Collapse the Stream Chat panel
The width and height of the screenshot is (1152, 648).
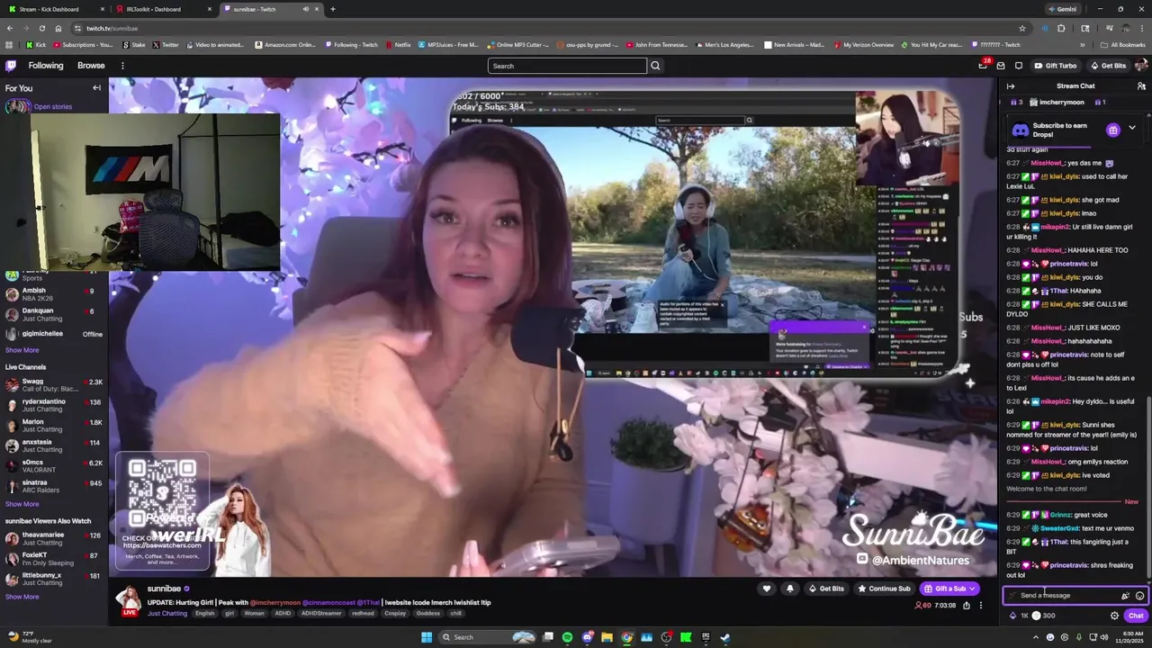tap(1011, 86)
